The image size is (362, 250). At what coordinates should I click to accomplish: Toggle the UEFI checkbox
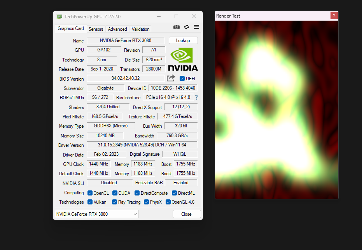tap(182, 78)
